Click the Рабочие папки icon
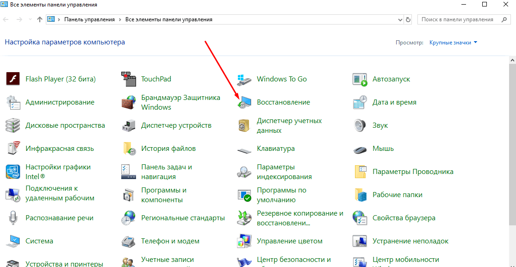516x267 pixels. click(360, 194)
